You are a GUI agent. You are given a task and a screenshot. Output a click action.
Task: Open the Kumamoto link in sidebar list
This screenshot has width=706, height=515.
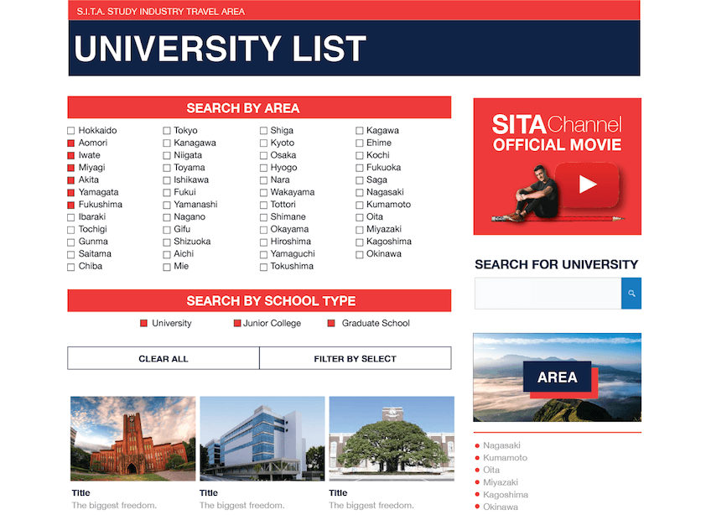[506, 457]
